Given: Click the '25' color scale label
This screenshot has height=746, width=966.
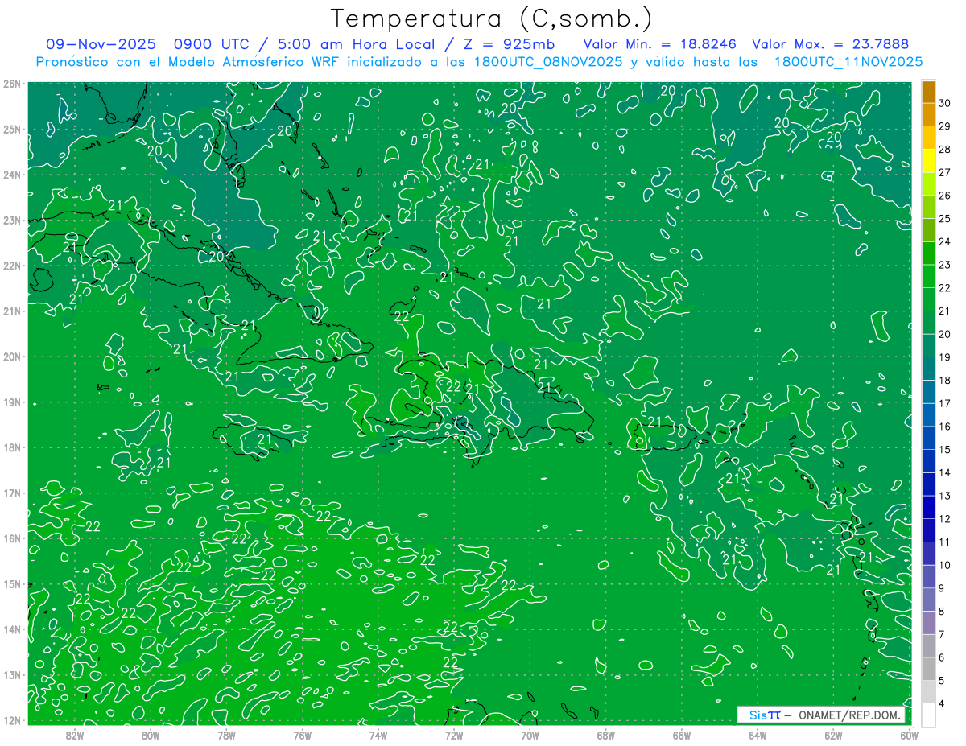Looking at the screenshot, I should 945,219.
